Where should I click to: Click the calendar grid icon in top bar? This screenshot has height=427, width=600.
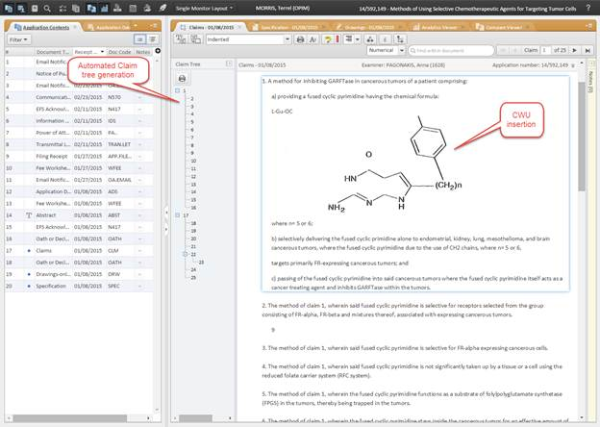(x=133, y=8)
